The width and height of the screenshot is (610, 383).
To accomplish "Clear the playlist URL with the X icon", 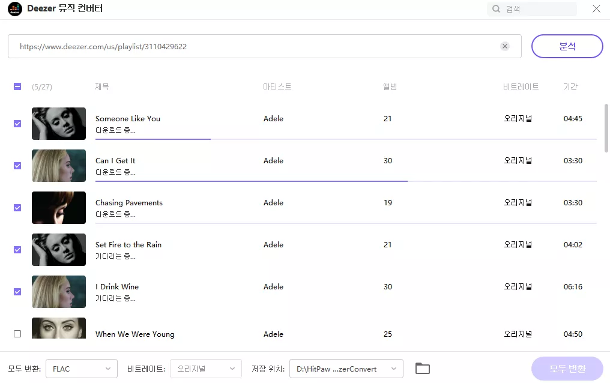I will pos(505,46).
